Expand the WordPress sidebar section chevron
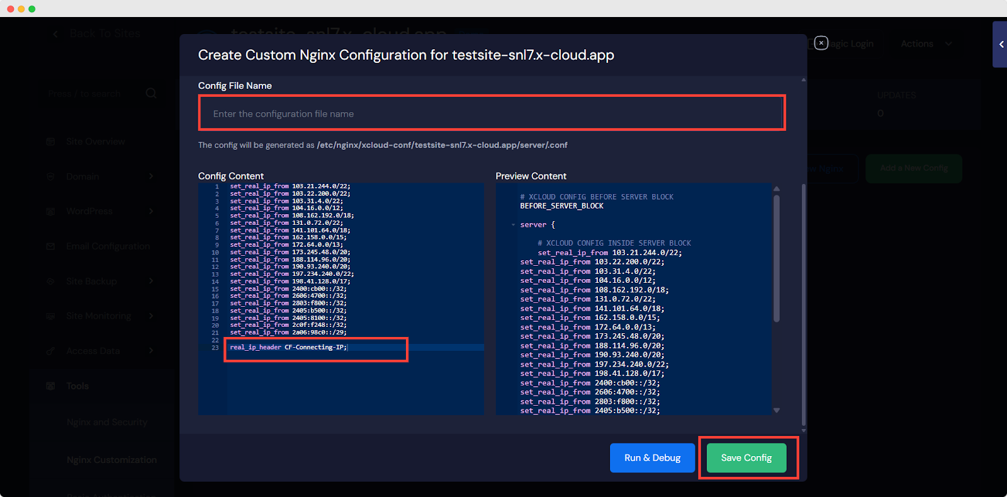 [x=151, y=211]
